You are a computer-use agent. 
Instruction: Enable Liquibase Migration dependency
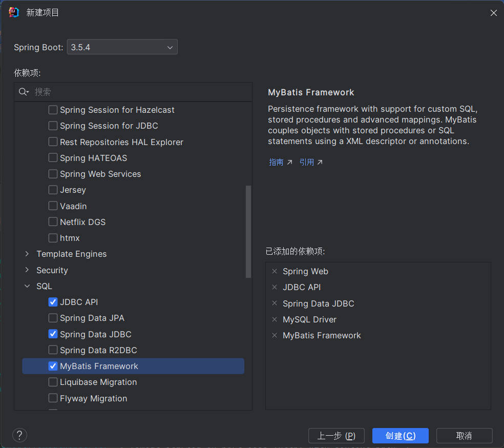pyautogui.click(x=53, y=382)
